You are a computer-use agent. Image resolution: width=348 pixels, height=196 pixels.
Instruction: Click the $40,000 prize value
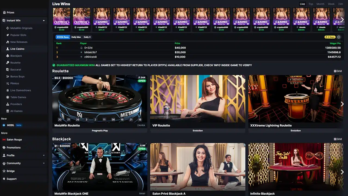tap(180, 48)
